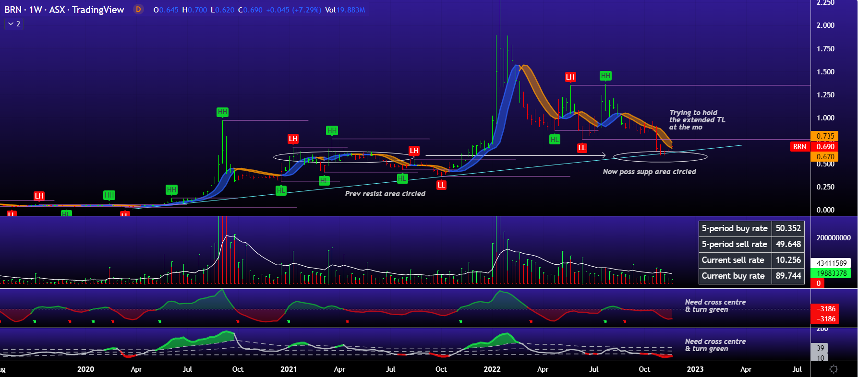Click the highest green HH marker near mid-2022

point(605,76)
